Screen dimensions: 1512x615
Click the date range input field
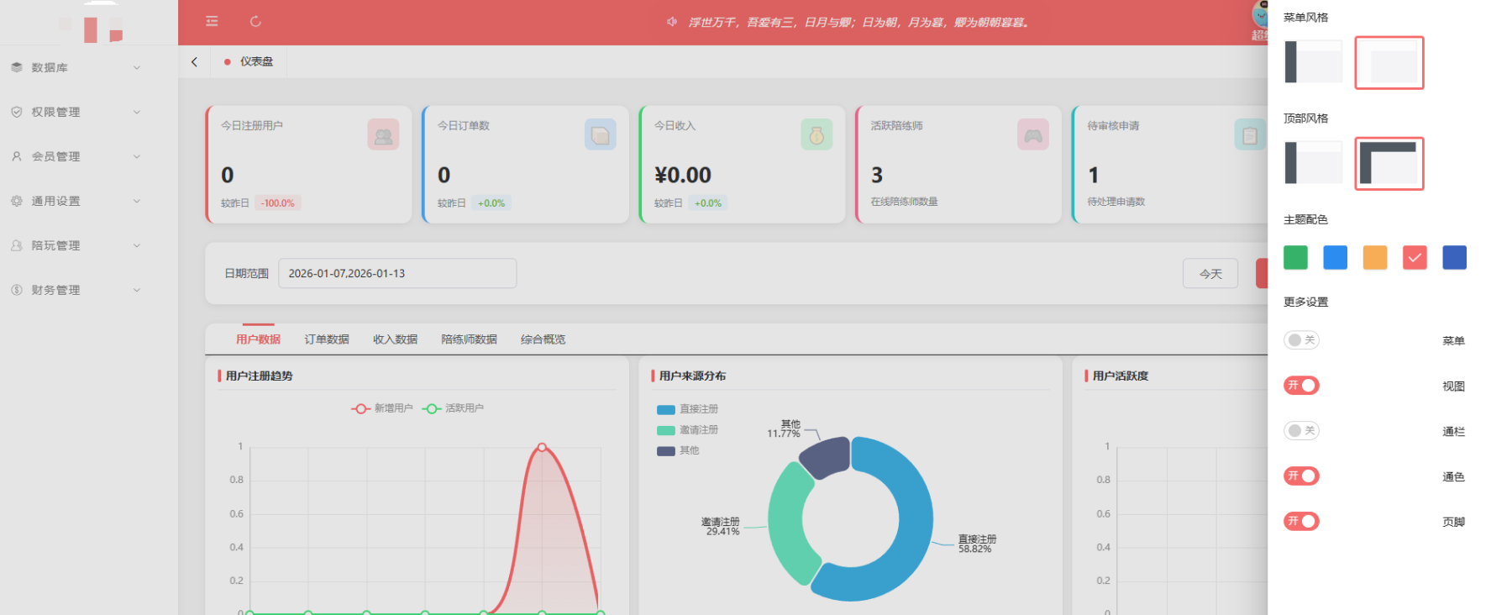[x=396, y=274]
